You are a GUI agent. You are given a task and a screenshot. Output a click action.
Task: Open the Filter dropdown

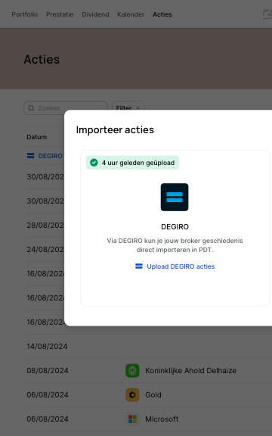coord(128,108)
